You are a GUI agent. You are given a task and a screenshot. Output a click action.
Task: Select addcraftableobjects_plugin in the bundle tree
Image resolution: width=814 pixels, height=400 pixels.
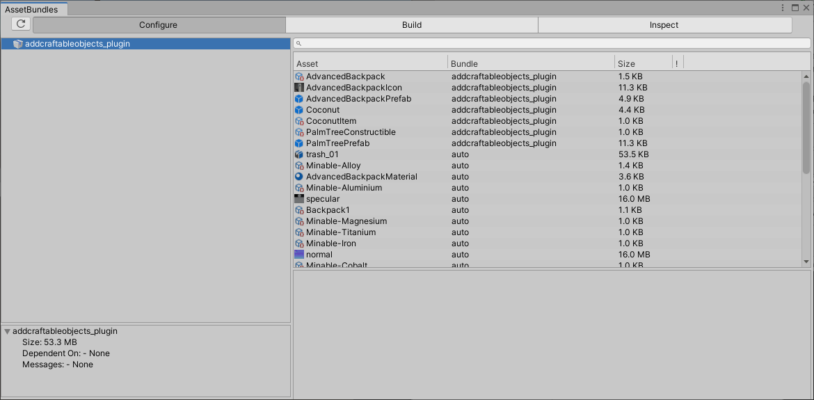[145, 44]
